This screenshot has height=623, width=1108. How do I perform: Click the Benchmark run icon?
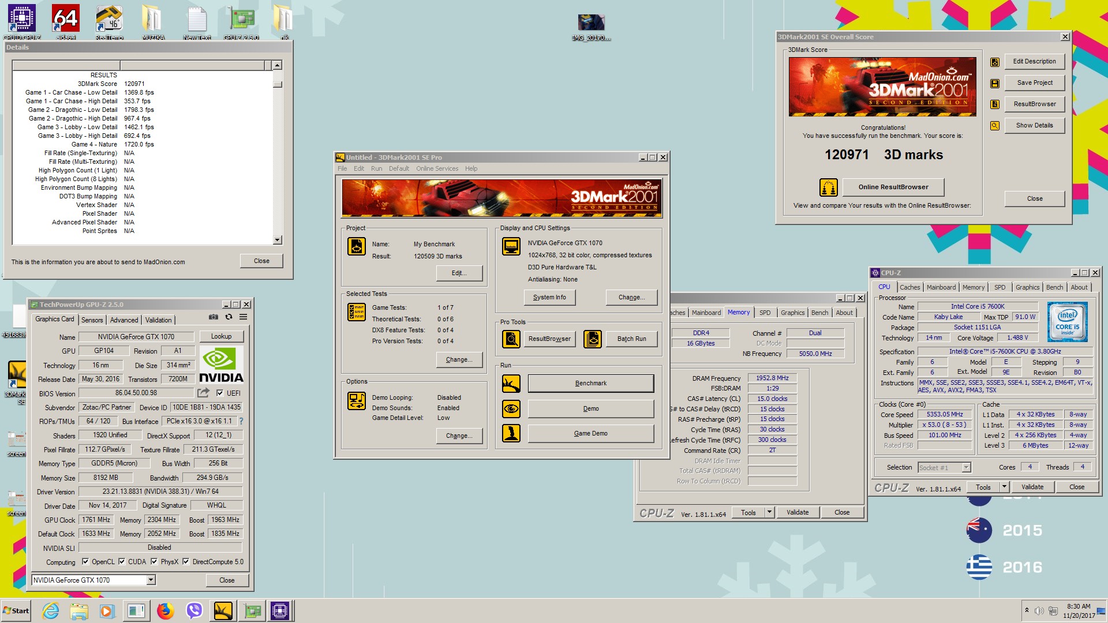click(511, 384)
